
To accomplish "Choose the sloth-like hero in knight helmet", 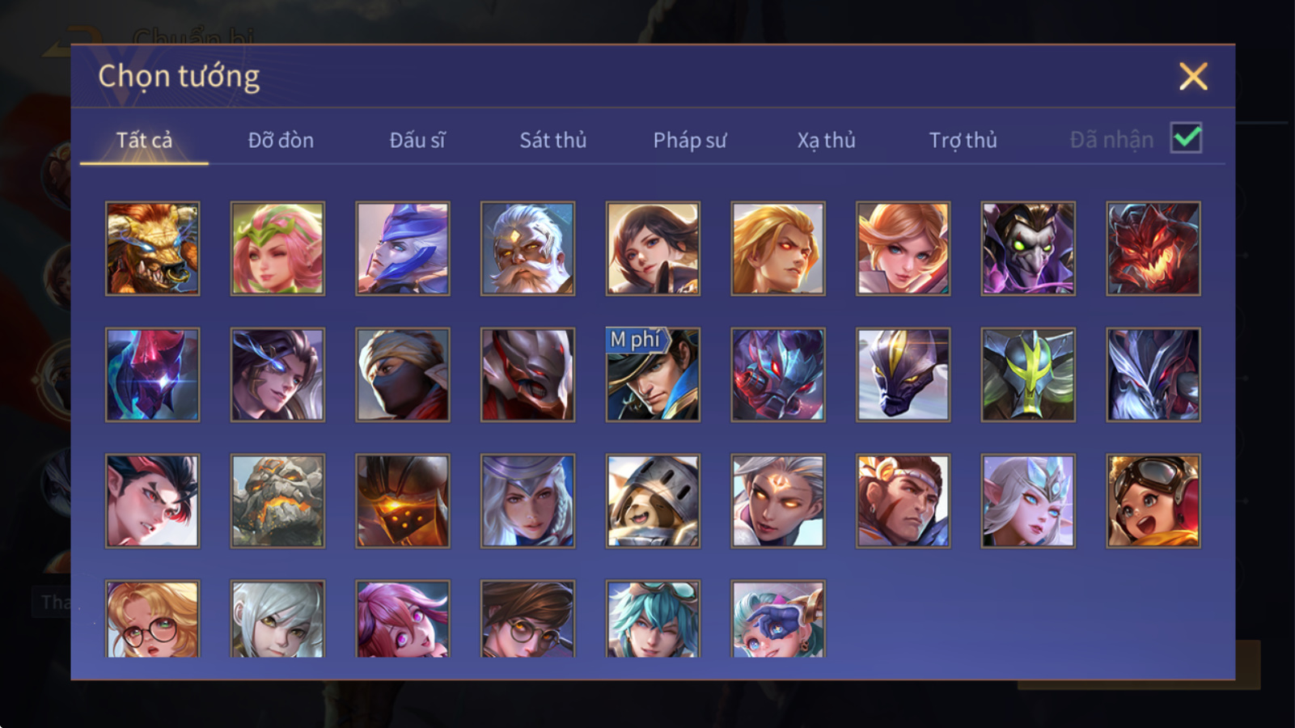I will click(x=653, y=501).
